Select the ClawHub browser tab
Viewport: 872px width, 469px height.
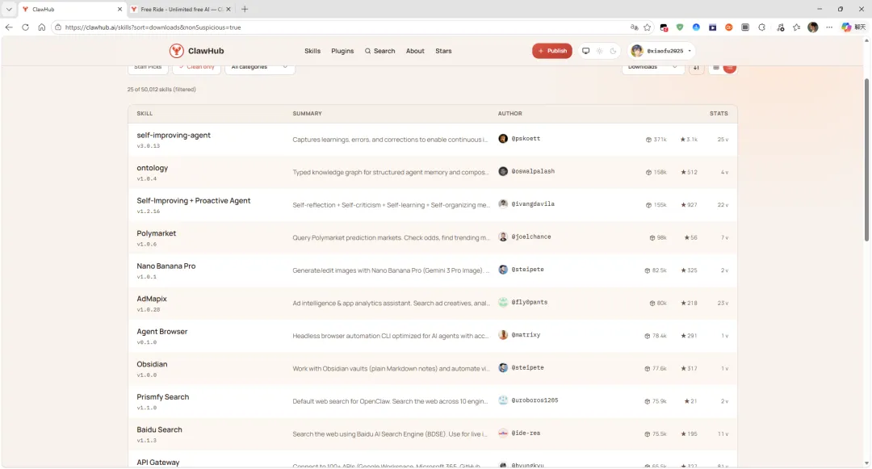tap(71, 10)
